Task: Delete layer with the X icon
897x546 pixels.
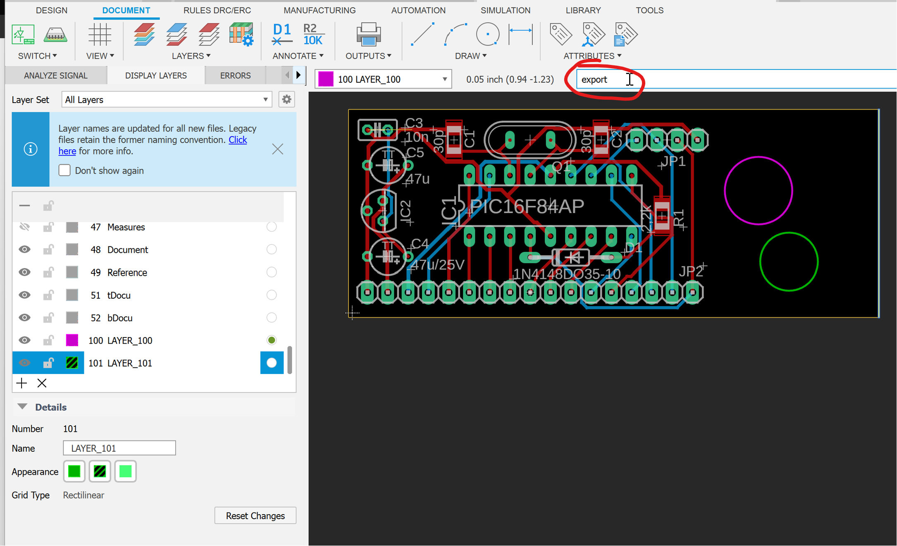Action: point(42,383)
